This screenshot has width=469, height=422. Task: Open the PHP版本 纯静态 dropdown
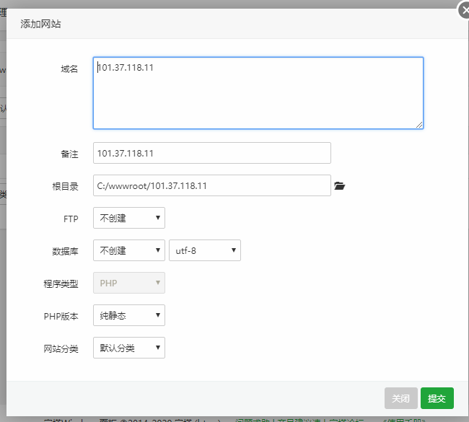pyautogui.click(x=129, y=315)
